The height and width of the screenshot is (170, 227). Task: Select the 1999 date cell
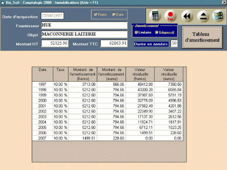(43, 95)
